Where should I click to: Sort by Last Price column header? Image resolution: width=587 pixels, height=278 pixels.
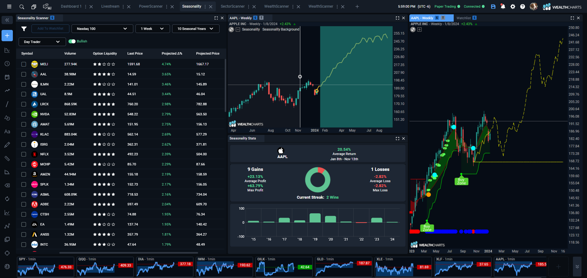click(x=135, y=53)
